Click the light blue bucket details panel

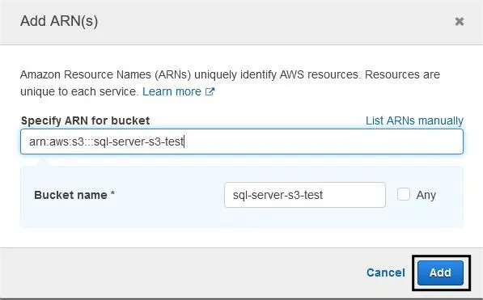point(242,197)
